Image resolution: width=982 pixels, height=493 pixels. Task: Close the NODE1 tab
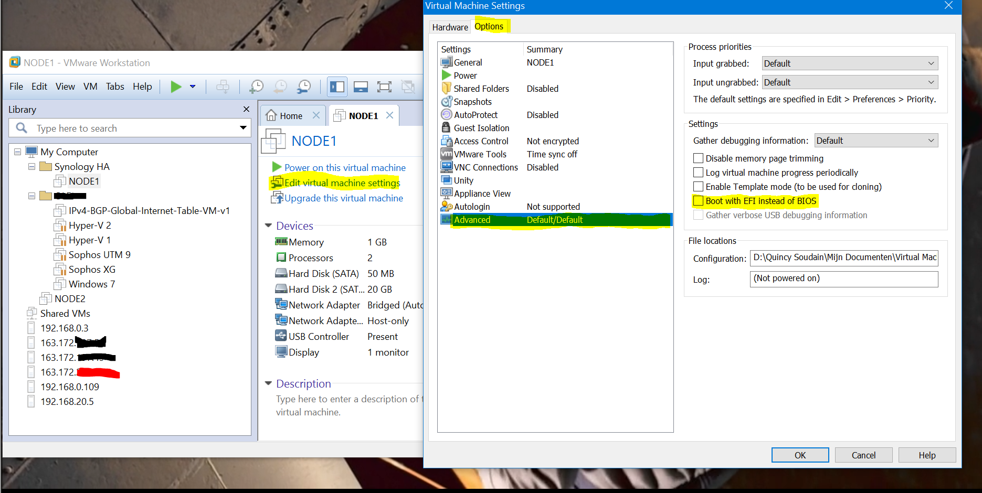point(389,115)
